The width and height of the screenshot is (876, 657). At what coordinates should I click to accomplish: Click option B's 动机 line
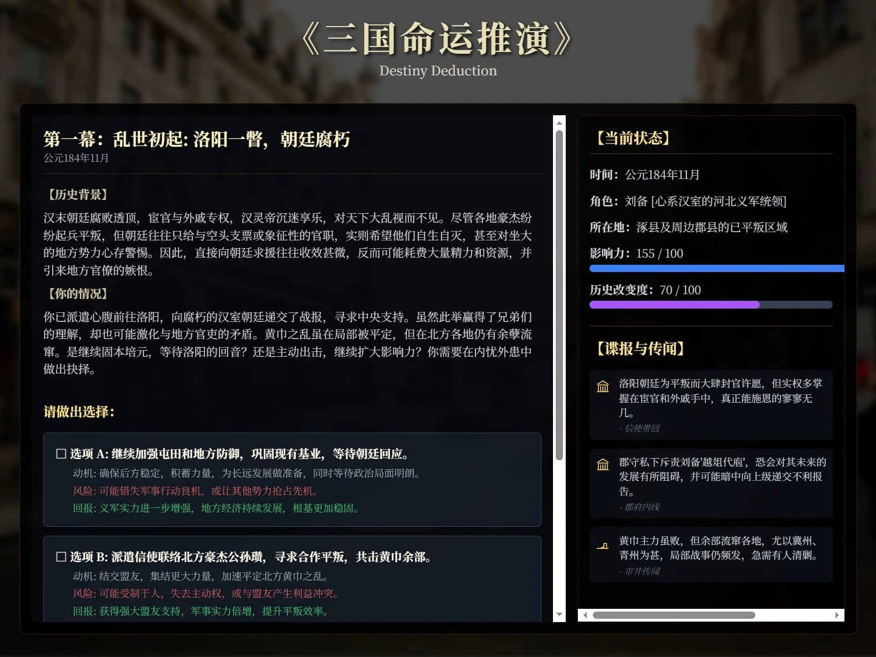[202, 576]
